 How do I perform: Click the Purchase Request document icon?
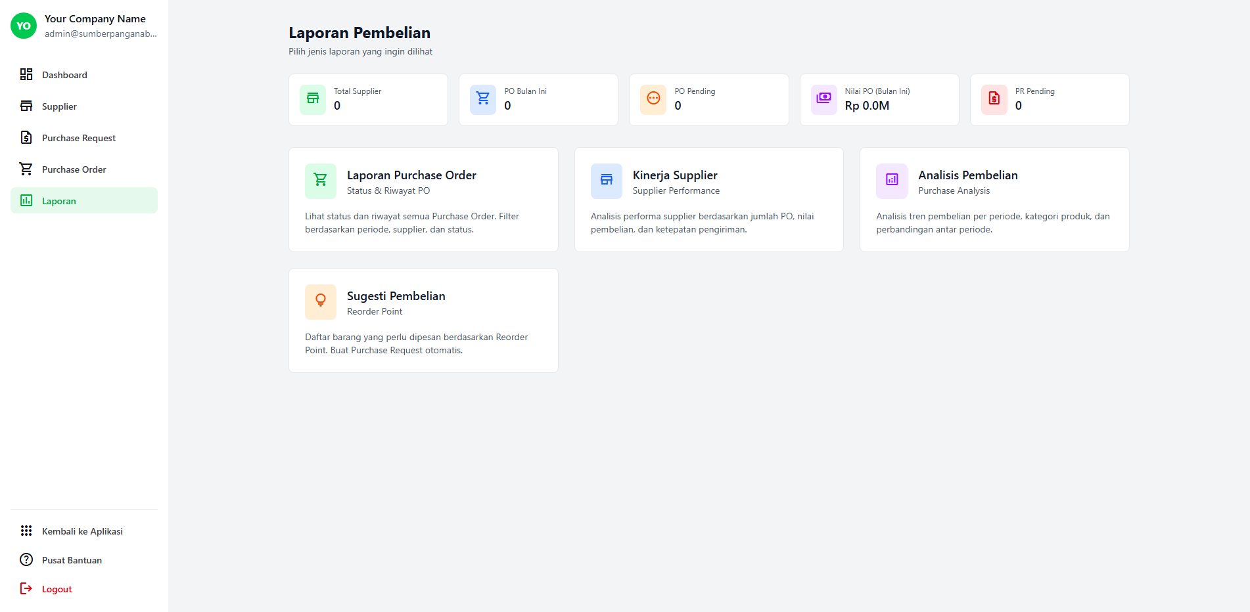pos(26,138)
